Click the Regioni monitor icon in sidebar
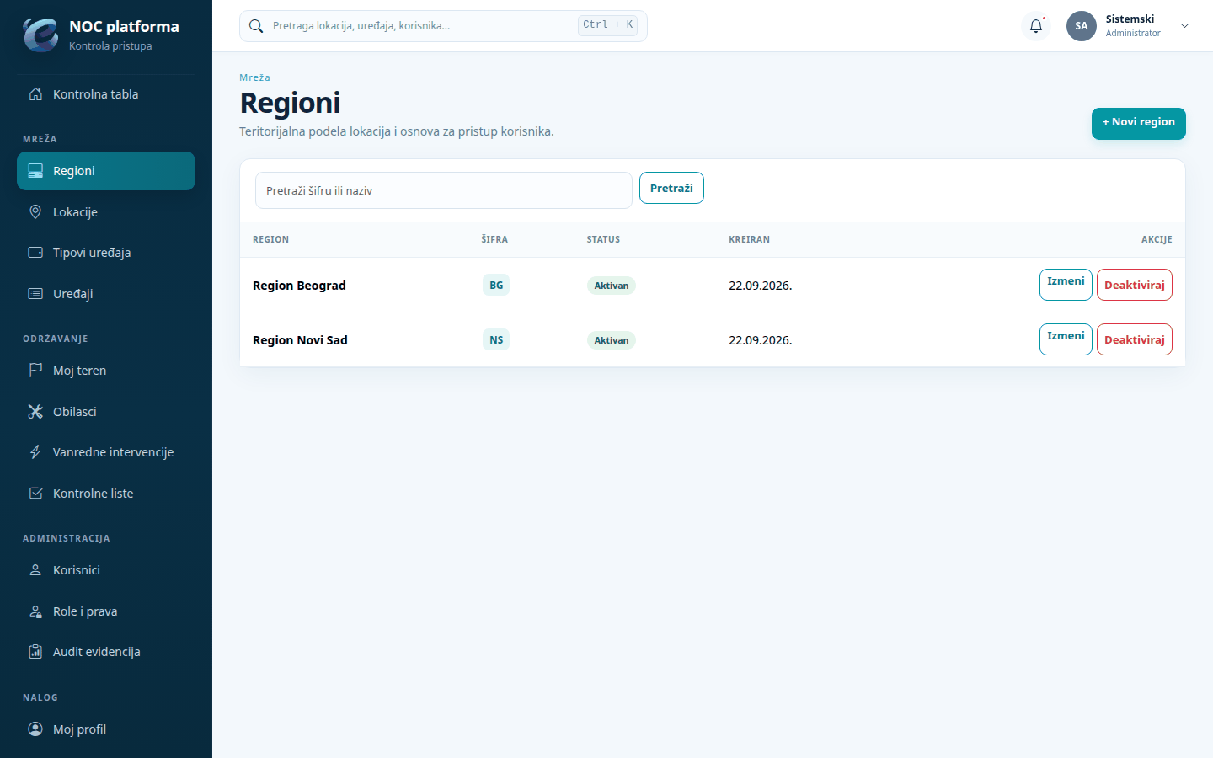This screenshot has width=1213, height=758. point(35,171)
